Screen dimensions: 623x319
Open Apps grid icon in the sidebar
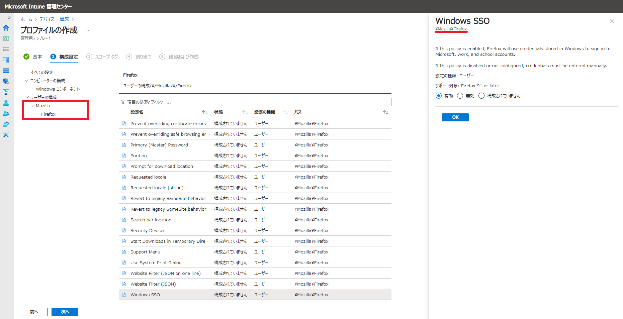click(6, 71)
